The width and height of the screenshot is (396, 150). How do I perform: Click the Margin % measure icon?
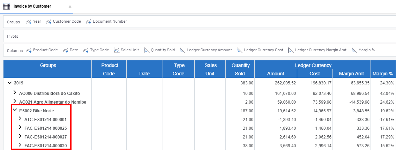click(354, 50)
